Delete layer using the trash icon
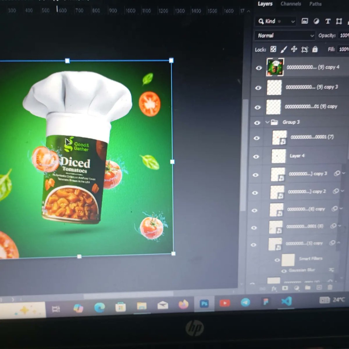This screenshot has height=349, width=349. (x=330, y=288)
